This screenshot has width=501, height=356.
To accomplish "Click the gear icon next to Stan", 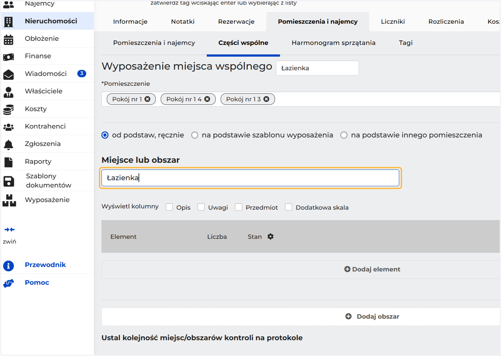I will pyautogui.click(x=271, y=236).
